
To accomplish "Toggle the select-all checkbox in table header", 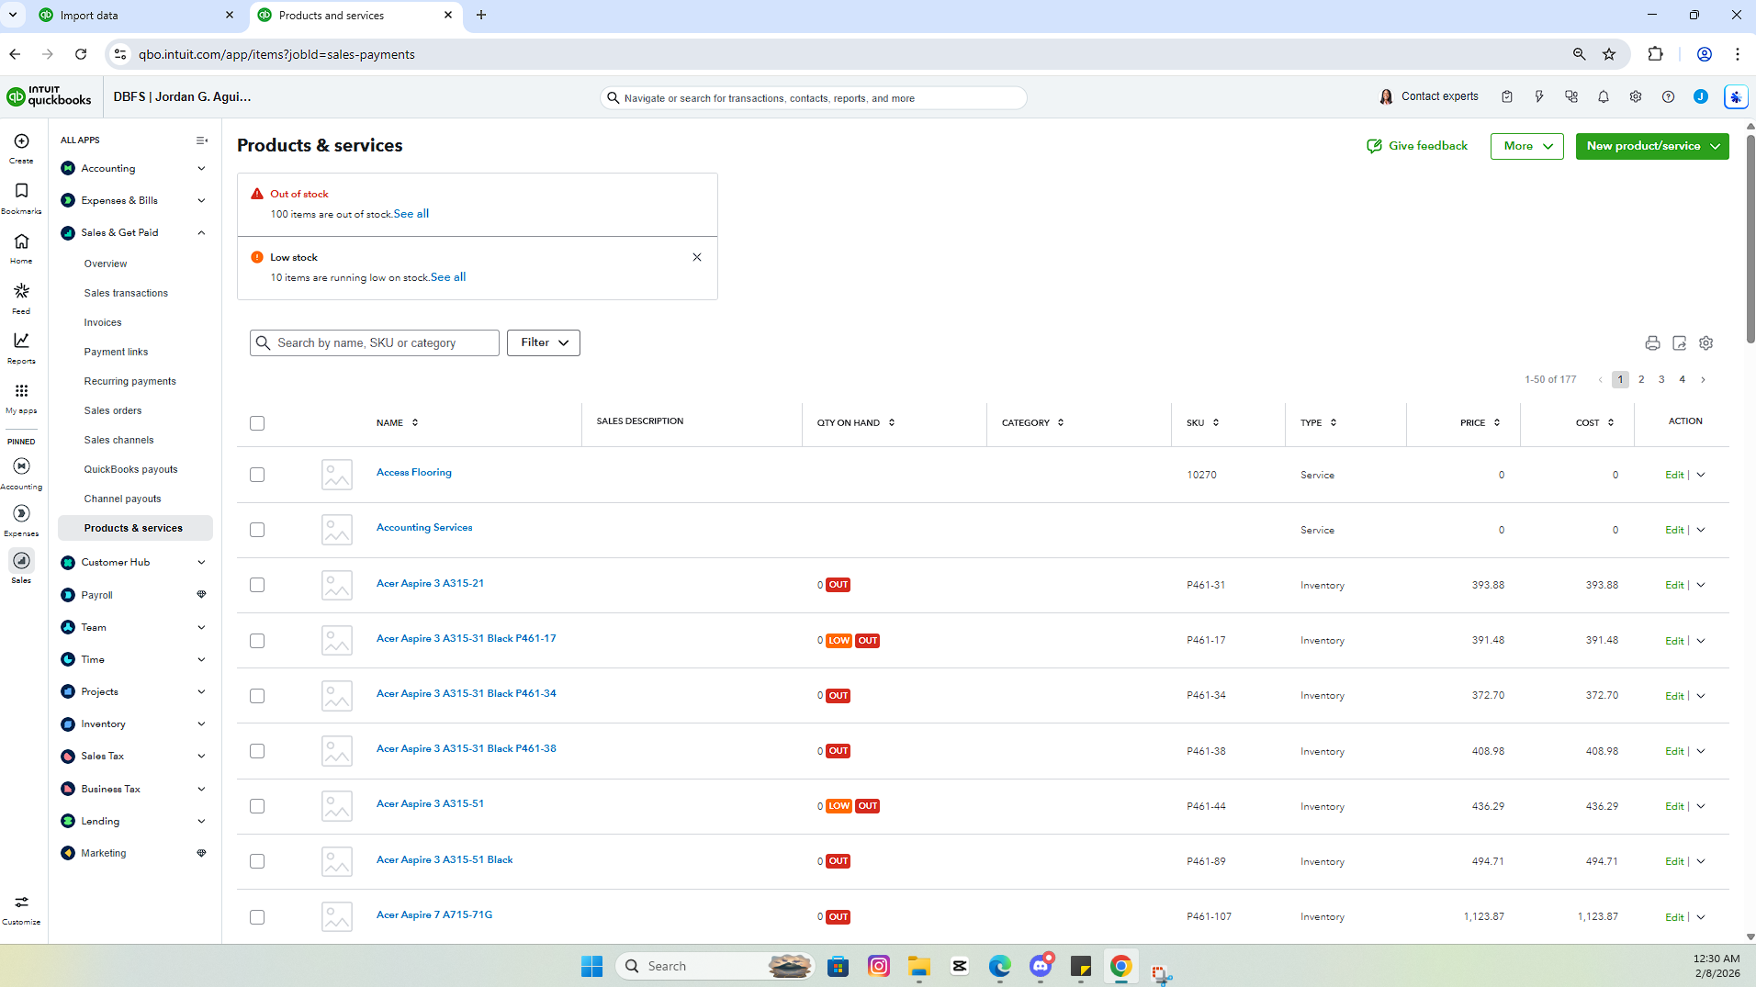I will 257,423.
